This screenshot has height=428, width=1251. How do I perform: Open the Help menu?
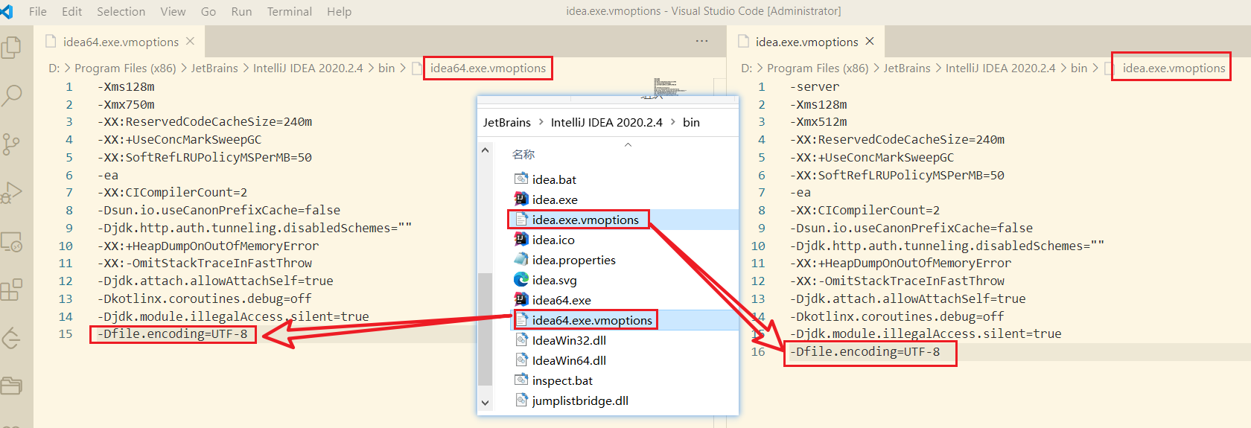coord(340,11)
